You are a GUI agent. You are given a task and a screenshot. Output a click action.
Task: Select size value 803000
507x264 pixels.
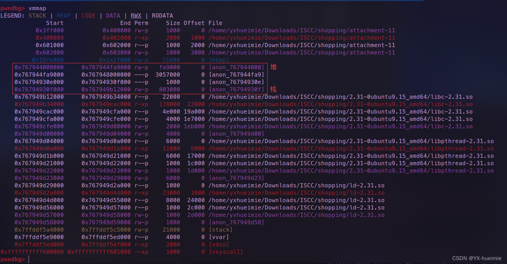(x=170, y=89)
